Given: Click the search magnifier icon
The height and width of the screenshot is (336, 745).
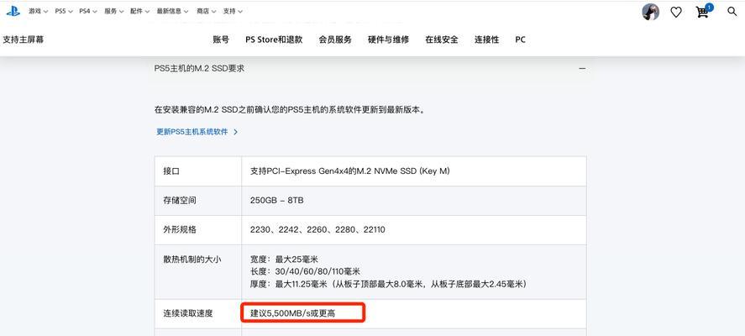Looking at the screenshot, I should click(732, 12).
